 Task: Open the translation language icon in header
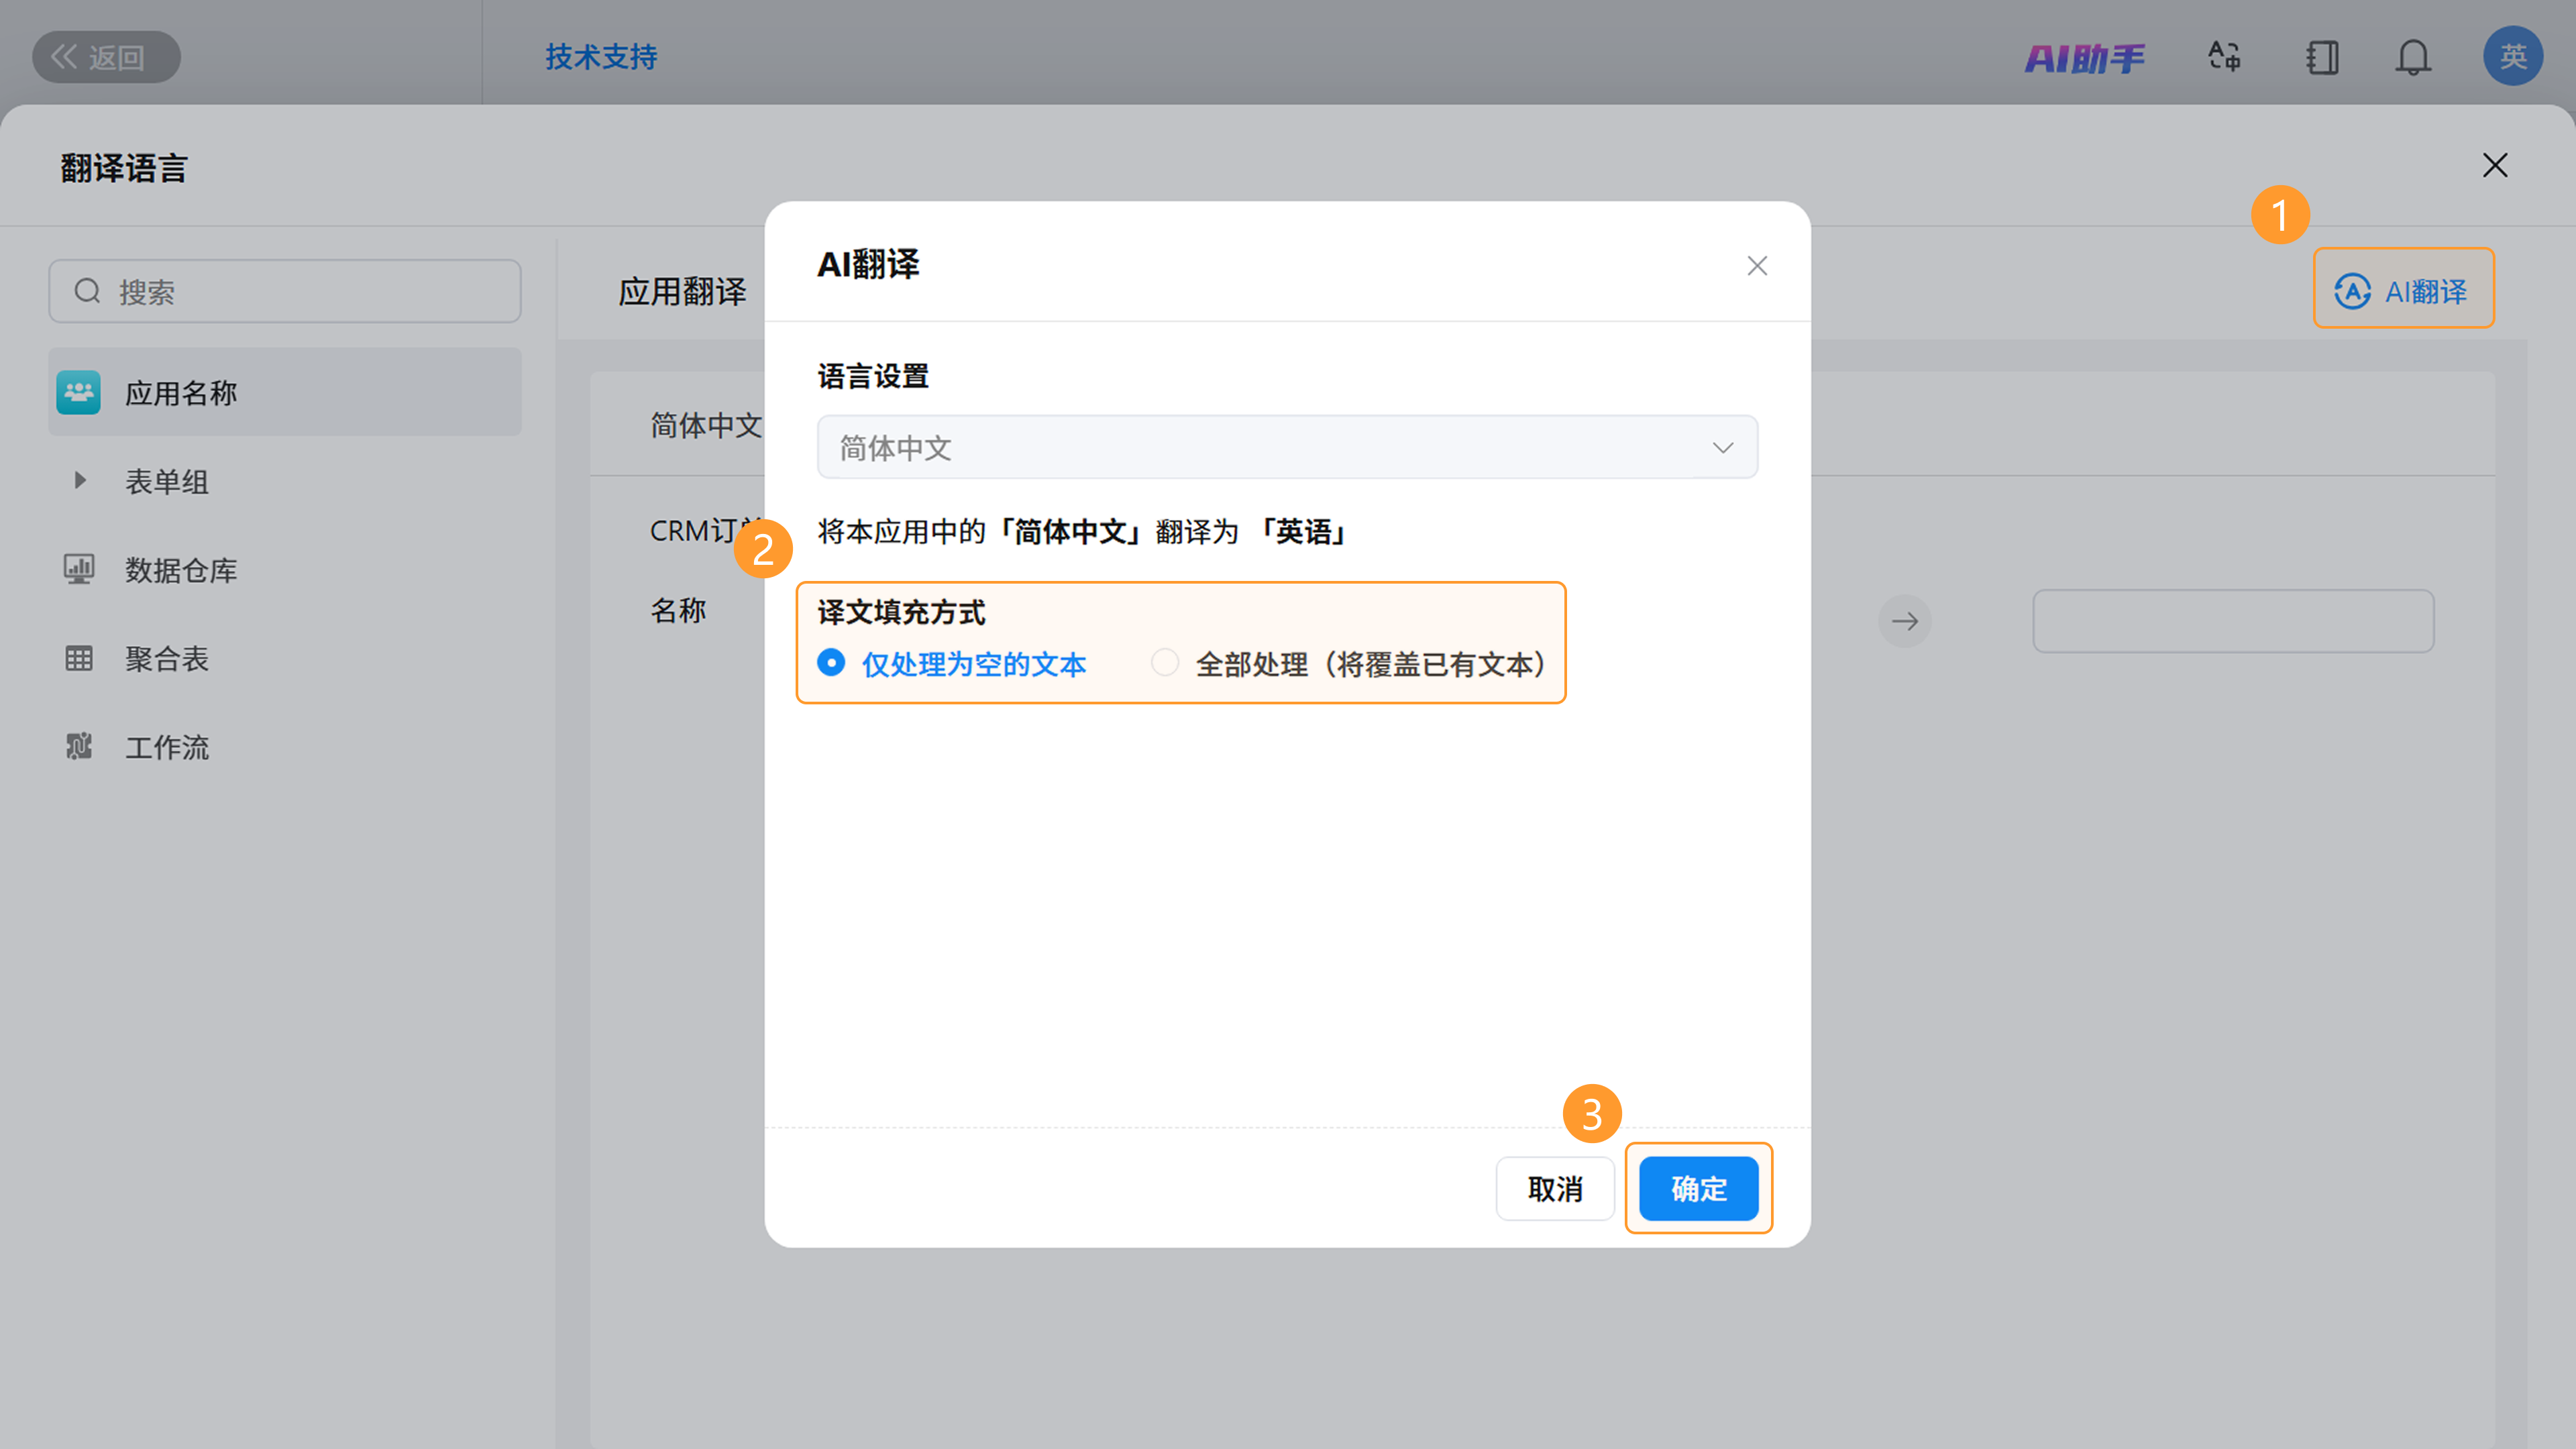pos(2224,57)
